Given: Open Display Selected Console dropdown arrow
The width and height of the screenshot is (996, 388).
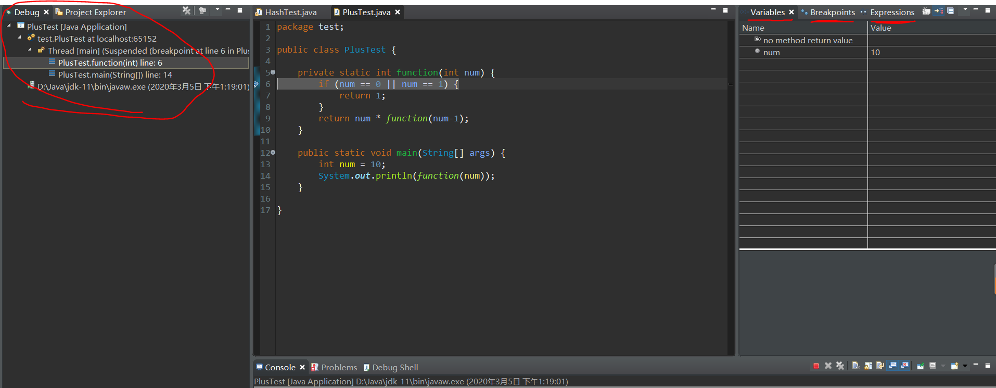Looking at the screenshot, I should pyautogui.click(x=943, y=366).
